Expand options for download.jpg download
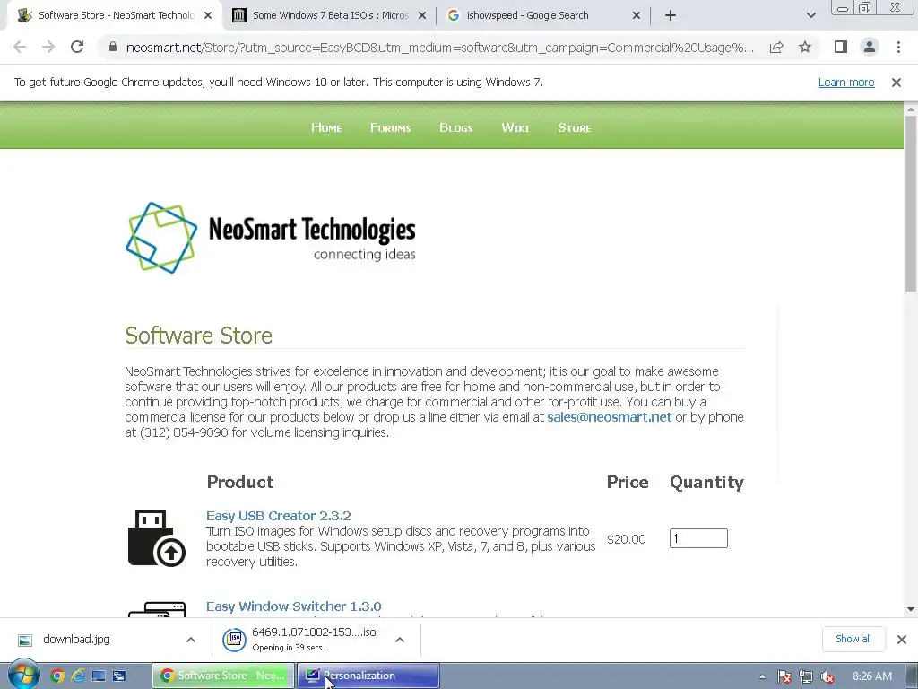Image resolution: width=918 pixels, height=689 pixels. tap(191, 640)
